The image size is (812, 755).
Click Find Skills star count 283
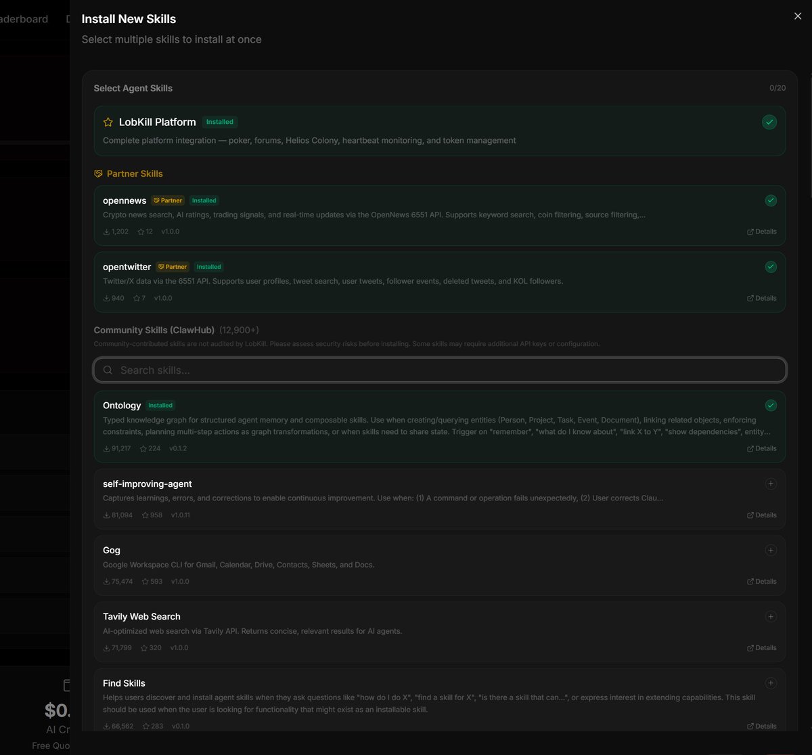point(153,727)
